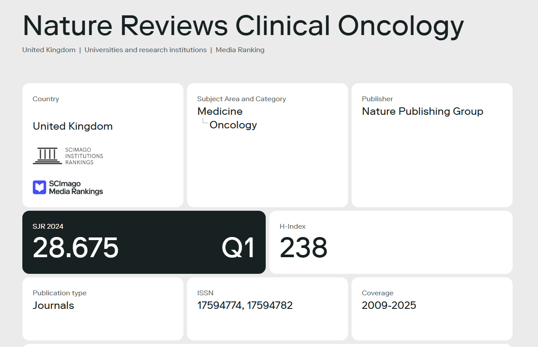Click 'Journals' under Publication type

(x=53, y=305)
